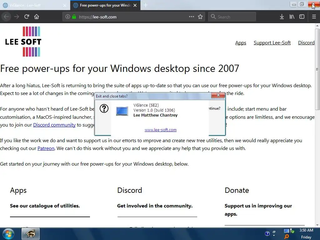The image size is (320, 240).
Task: Bookmark this page with the star
Action: (x=200, y=17)
